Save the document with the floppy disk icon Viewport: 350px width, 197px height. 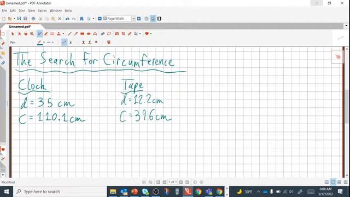(x=19, y=19)
